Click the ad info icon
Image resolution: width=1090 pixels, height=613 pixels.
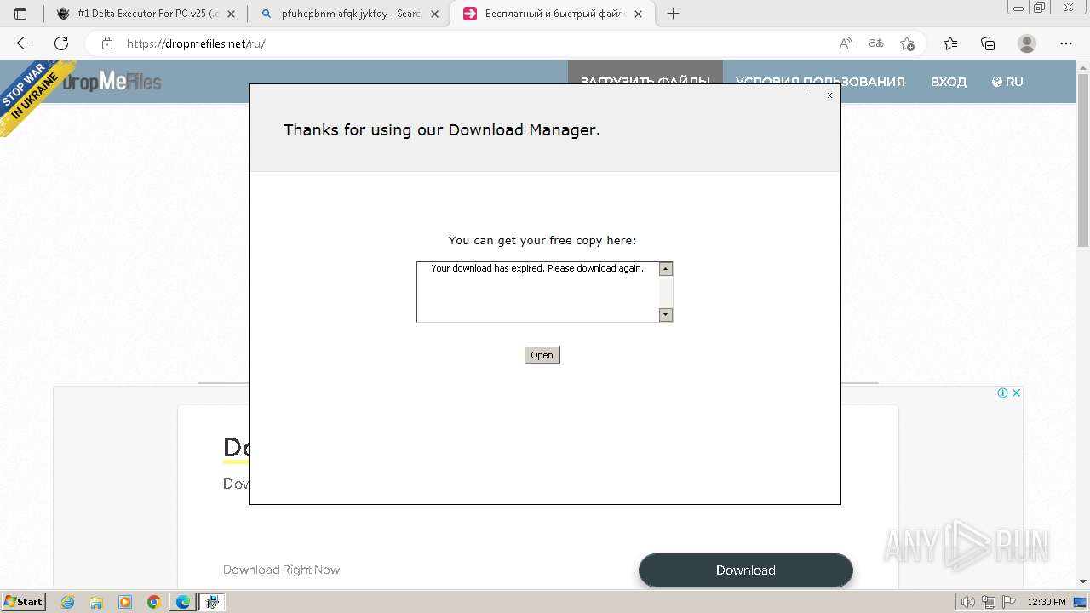point(1003,392)
